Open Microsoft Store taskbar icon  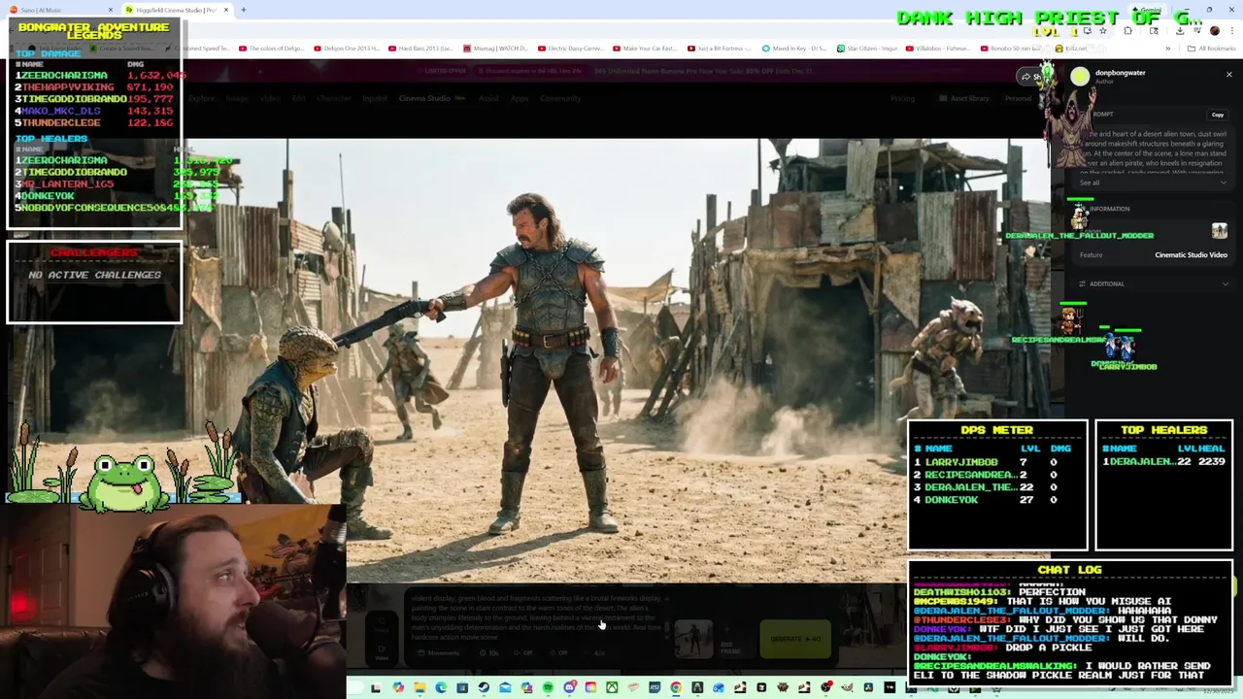[x=462, y=687]
